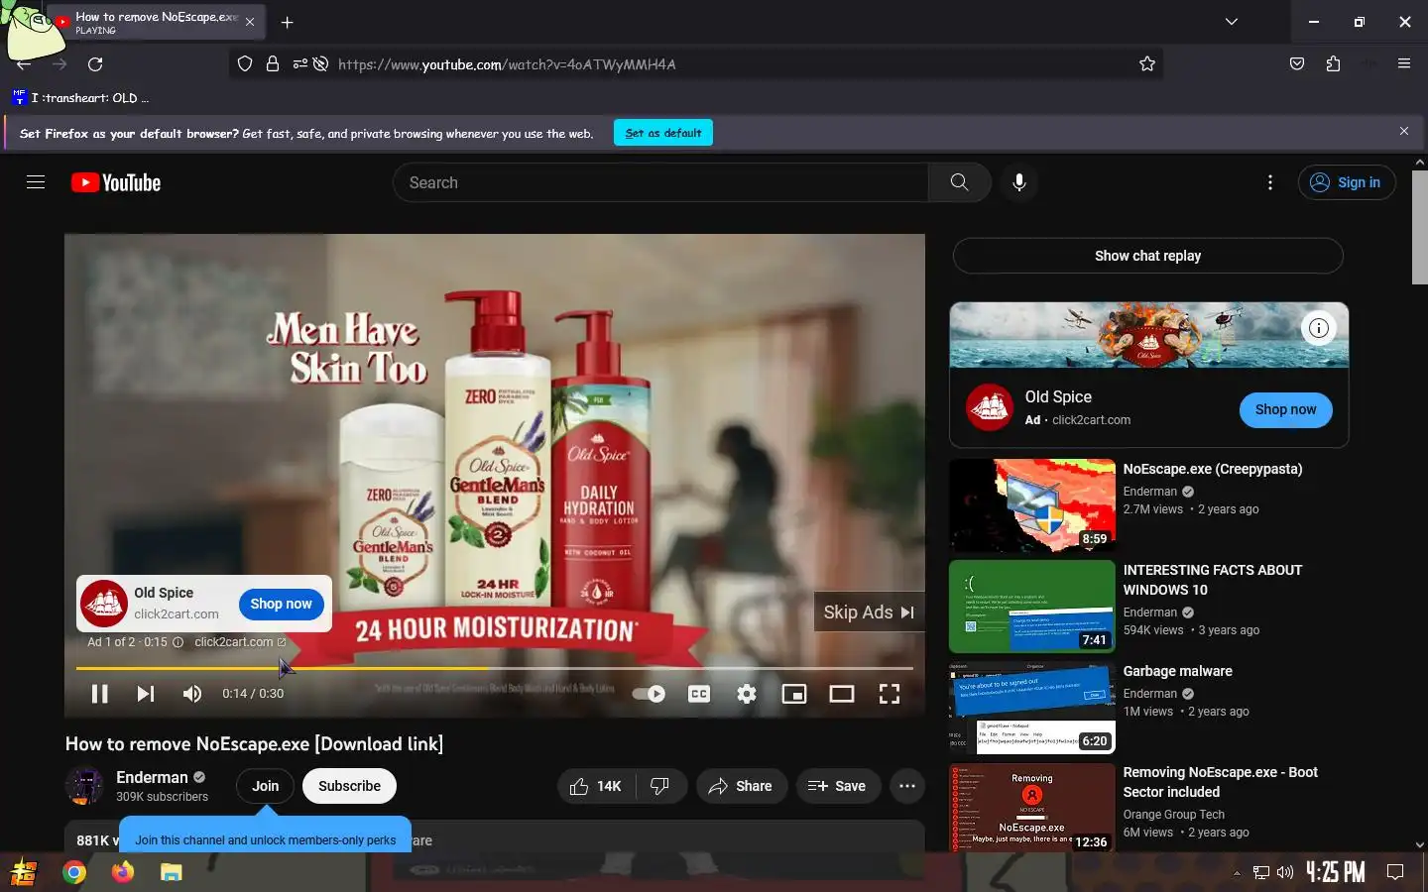This screenshot has width=1428, height=892.
Task: Open Google Chrome from taskbar
Action: point(74,872)
